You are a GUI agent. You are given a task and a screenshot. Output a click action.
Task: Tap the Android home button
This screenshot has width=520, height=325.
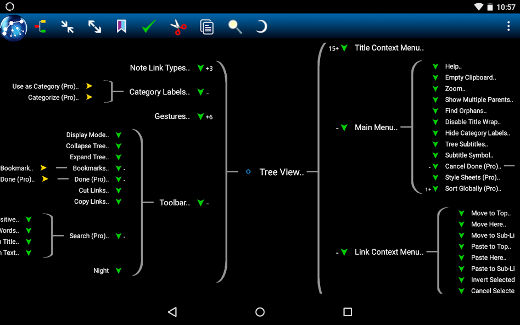260,312
